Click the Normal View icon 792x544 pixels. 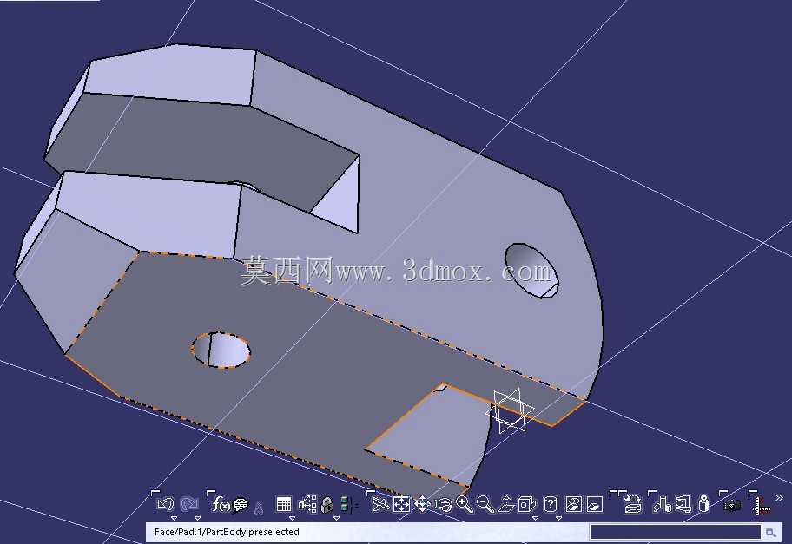[x=506, y=503]
